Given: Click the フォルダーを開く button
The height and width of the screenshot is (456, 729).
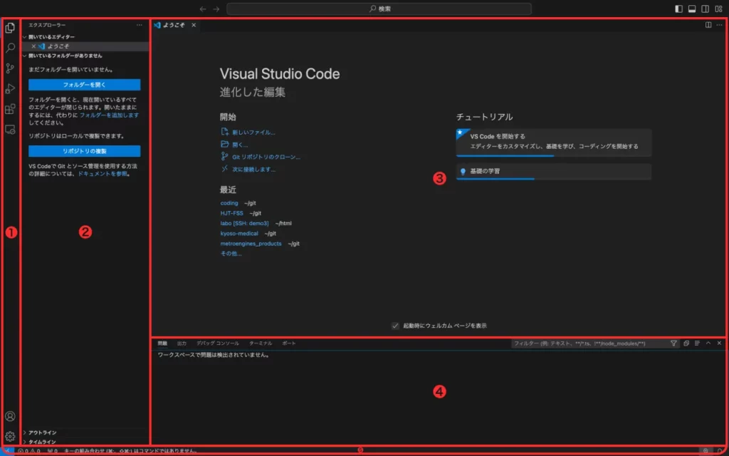Looking at the screenshot, I should pyautogui.click(x=84, y=85).
